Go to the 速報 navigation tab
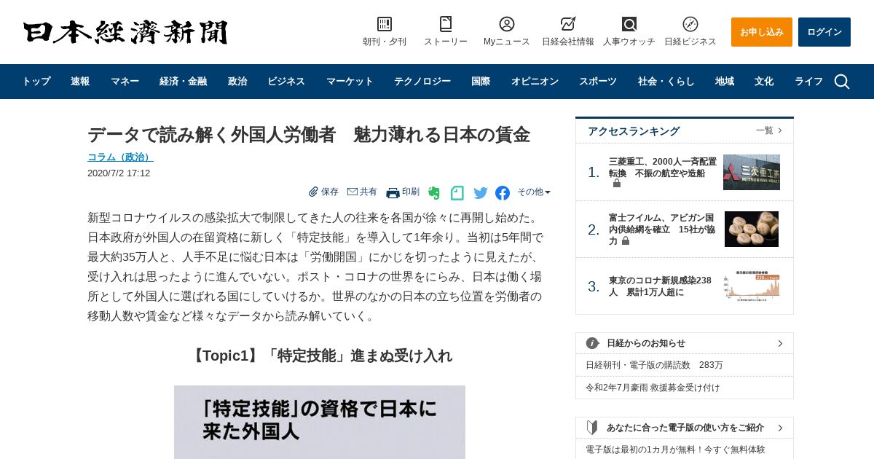Viewport: 874px width, 459px height. [x=80, y=82]
